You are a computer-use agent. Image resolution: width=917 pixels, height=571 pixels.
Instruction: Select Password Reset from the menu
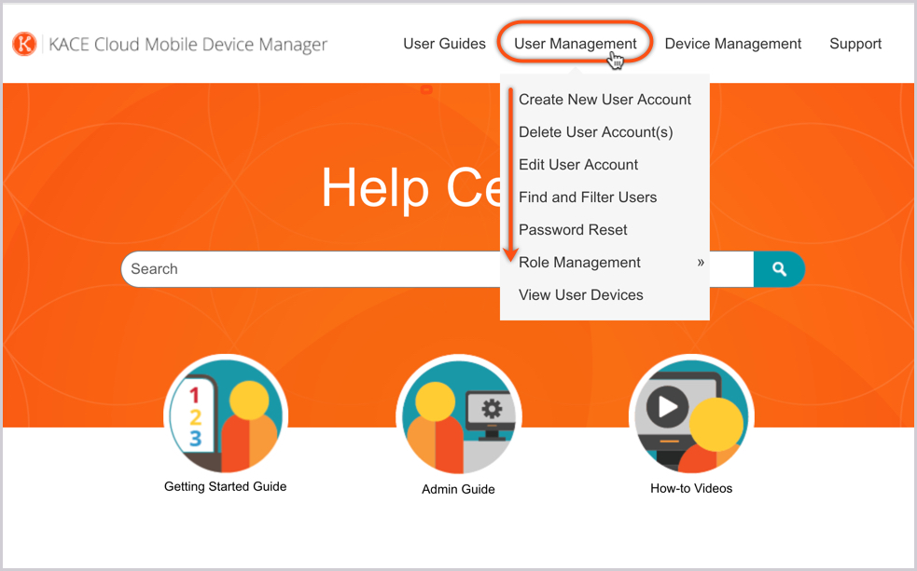(x=573, y=230)
